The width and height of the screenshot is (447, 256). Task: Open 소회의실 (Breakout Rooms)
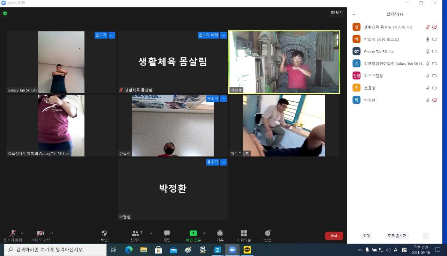244,236
